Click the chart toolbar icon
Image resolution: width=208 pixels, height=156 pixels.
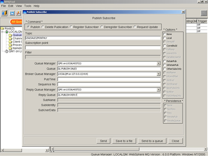[18, 13]
